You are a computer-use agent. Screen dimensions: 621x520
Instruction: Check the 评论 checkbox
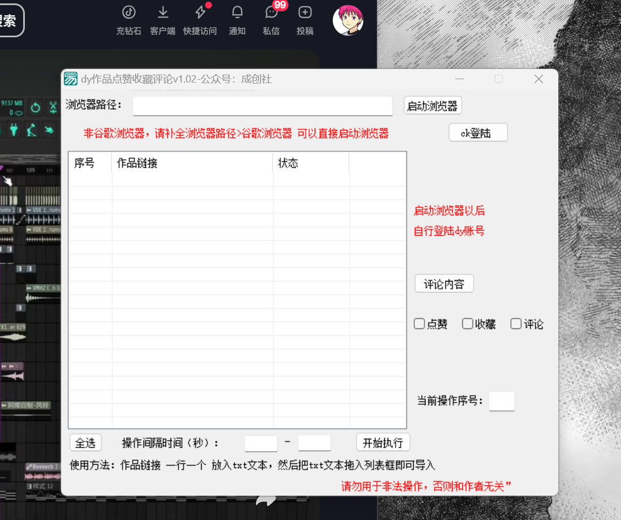tap(515, 324)
